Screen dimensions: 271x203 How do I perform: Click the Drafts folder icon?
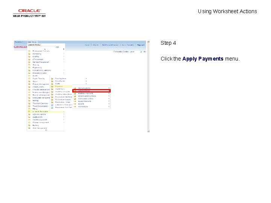pyautogui.click(x=52, y=84)
